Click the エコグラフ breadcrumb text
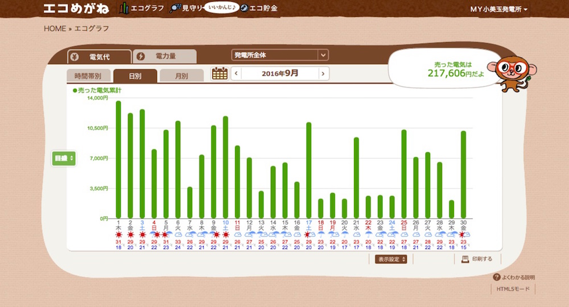569x307 pixels. (92, 28)
